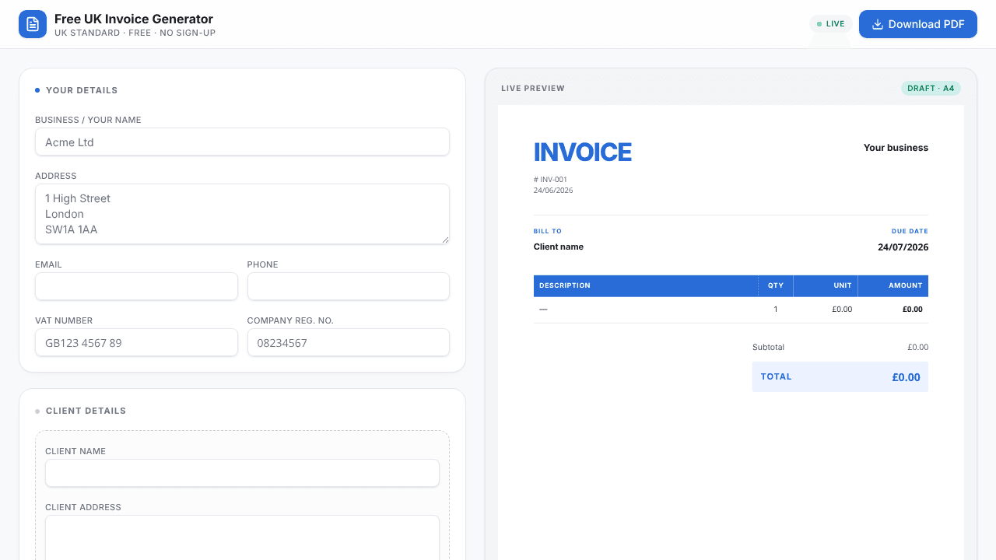Focus the Phone input field
The height and width of the screenshot is (560, 996).
tap(349, 286)
